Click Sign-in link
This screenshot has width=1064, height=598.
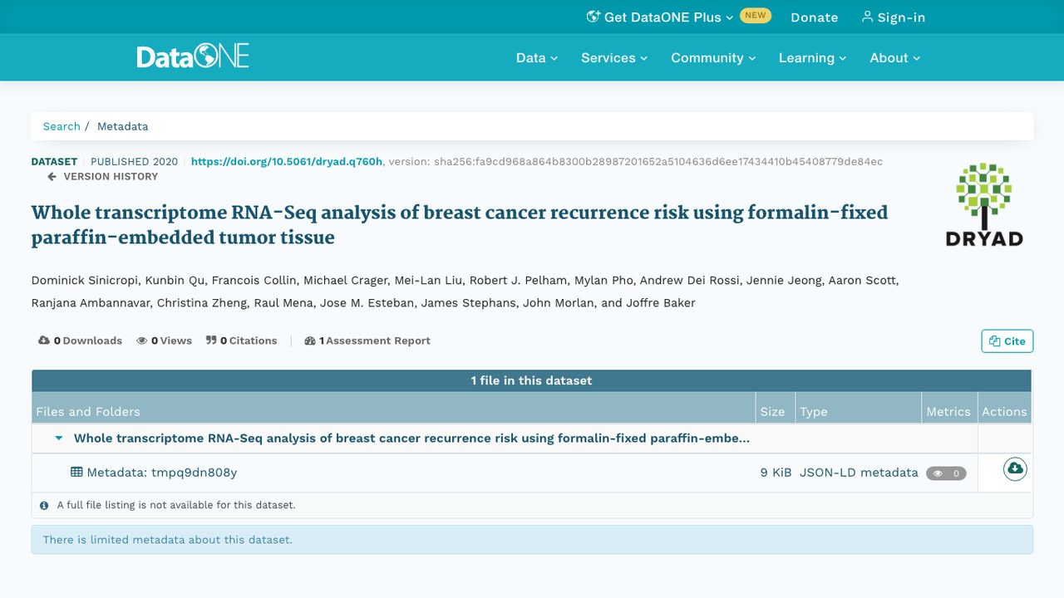point(893,17)
